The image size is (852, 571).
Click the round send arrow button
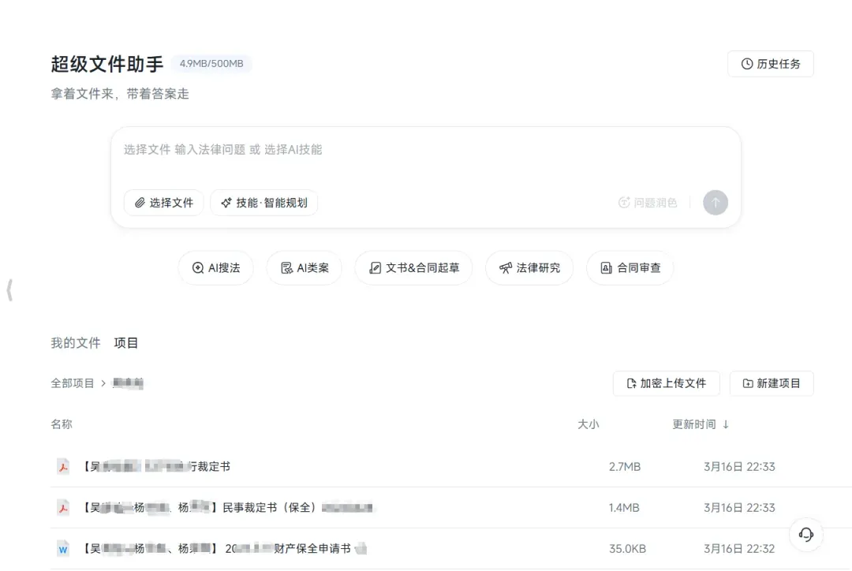click(x=715, y=203)
